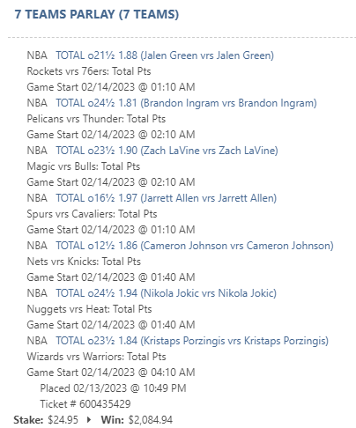Select the Wizards vrs Warriors Total Pts line
The height and width of the screenshot is (428, 356).
(96, 357)
